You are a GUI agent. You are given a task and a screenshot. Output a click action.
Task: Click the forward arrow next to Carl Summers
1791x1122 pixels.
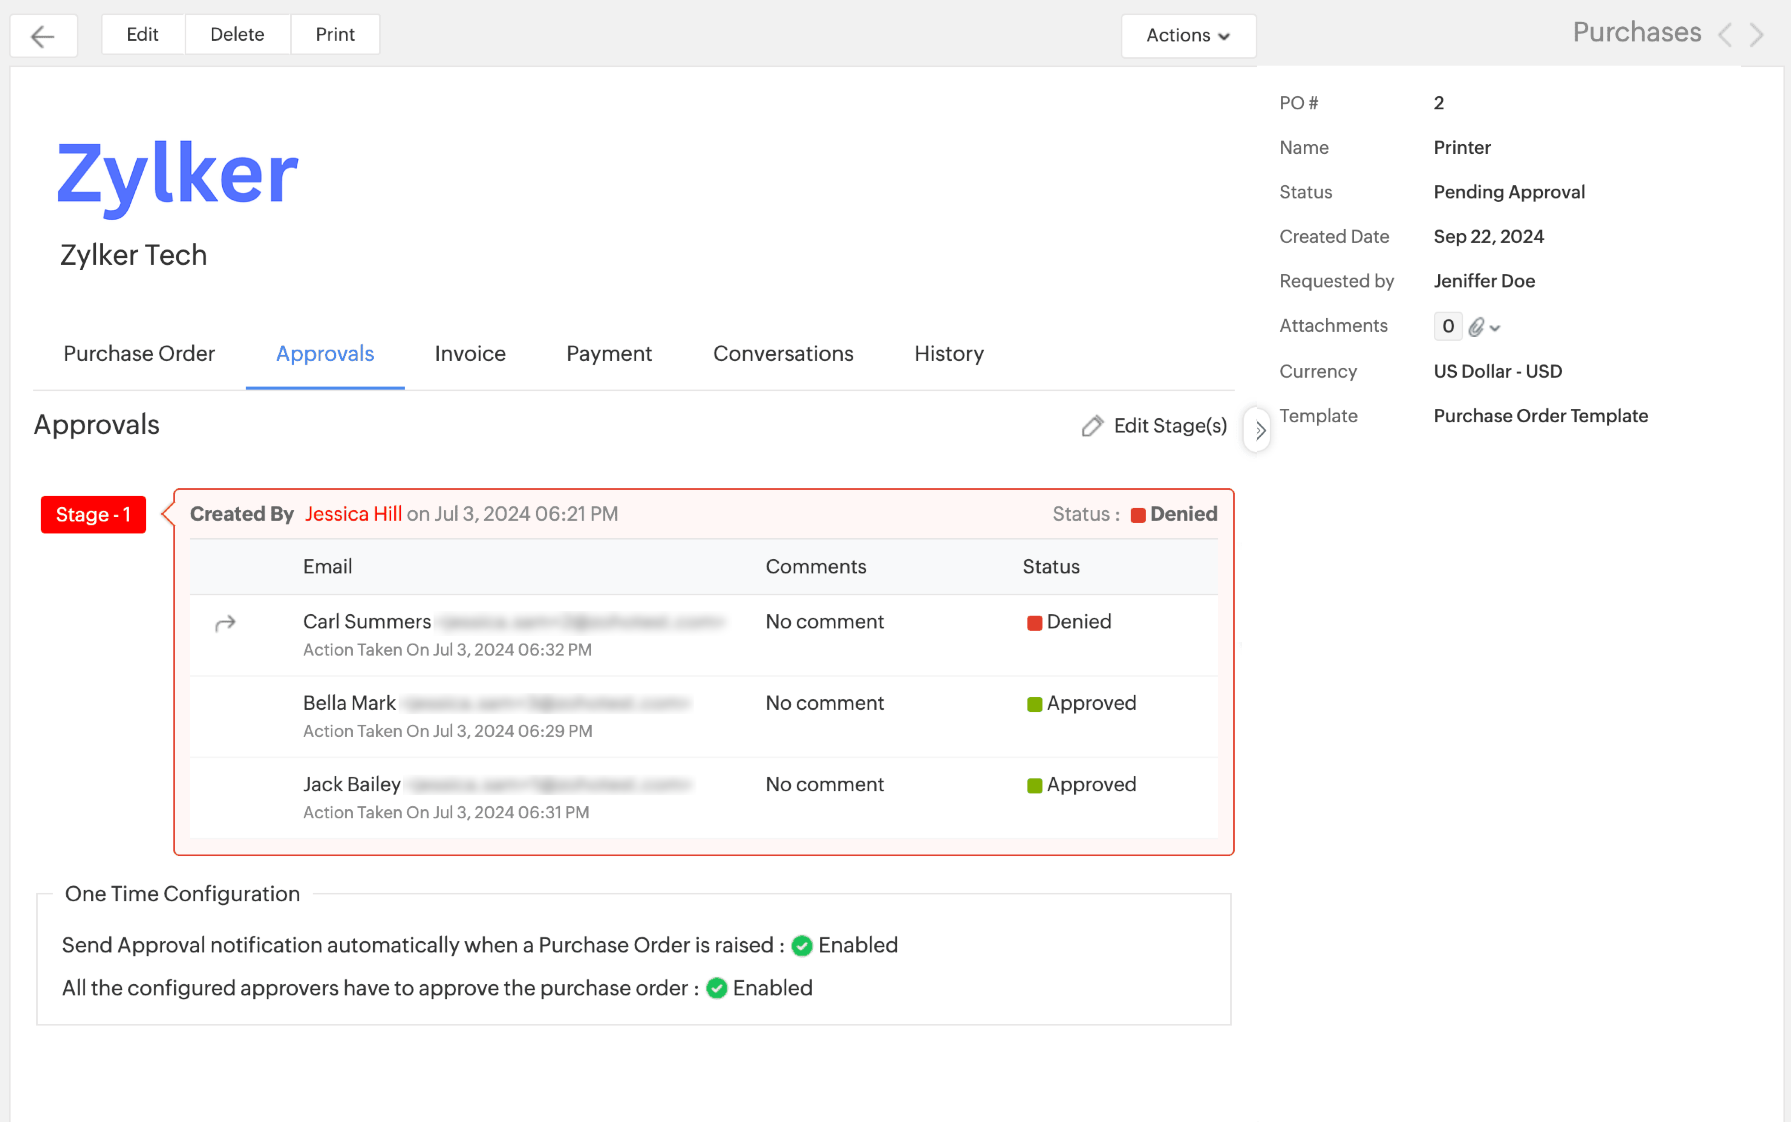click(225, 623)
